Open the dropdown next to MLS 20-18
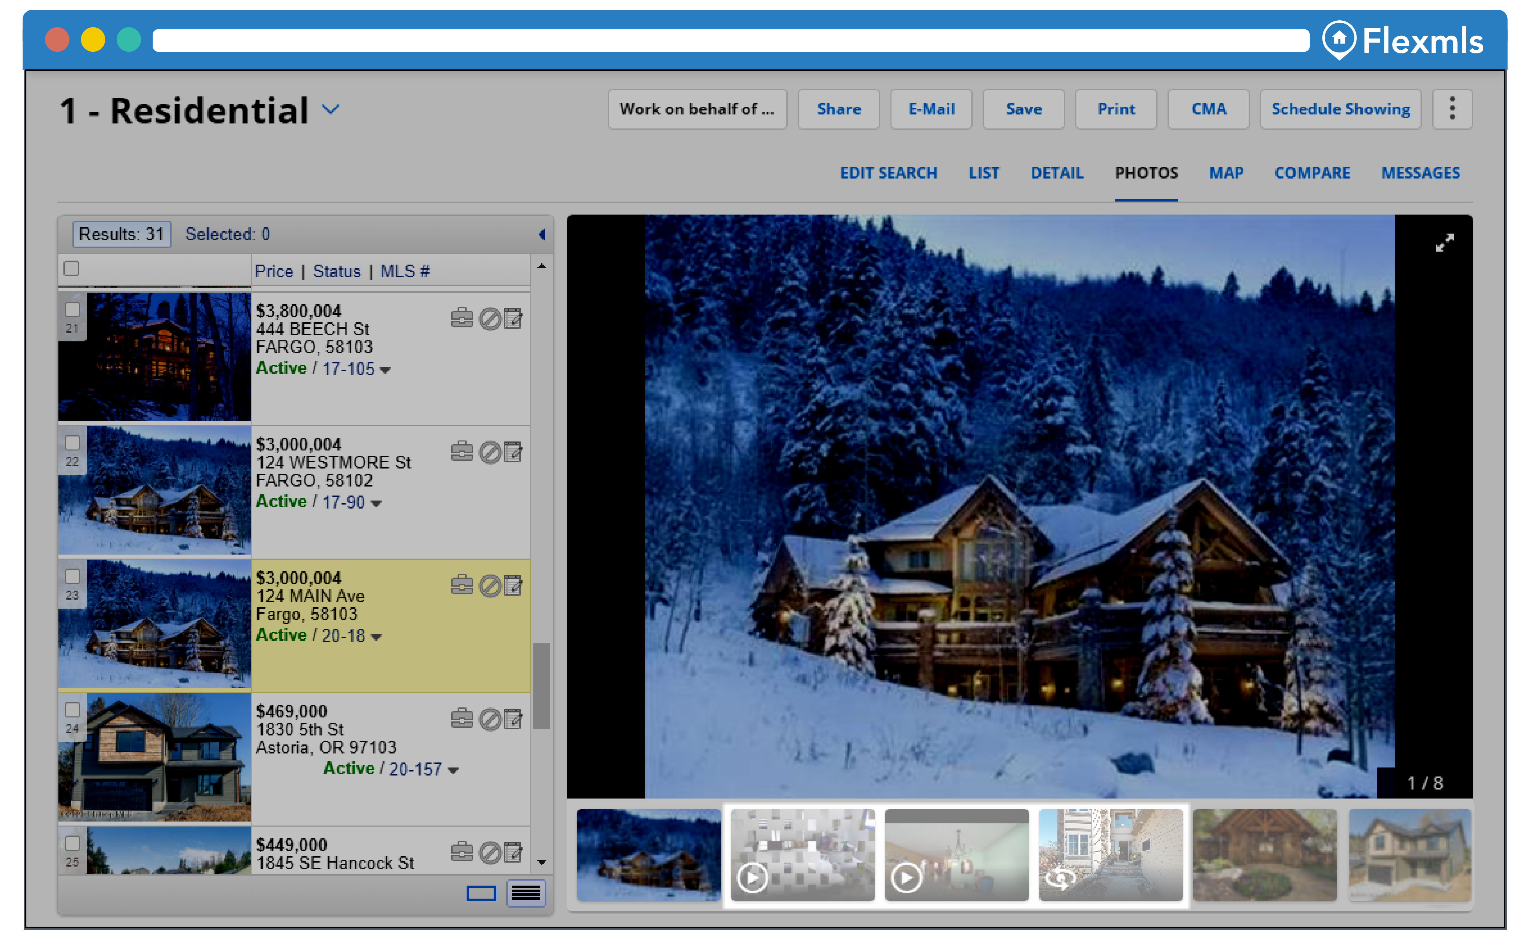1530x938 pixels. click(x=376, y=637)
